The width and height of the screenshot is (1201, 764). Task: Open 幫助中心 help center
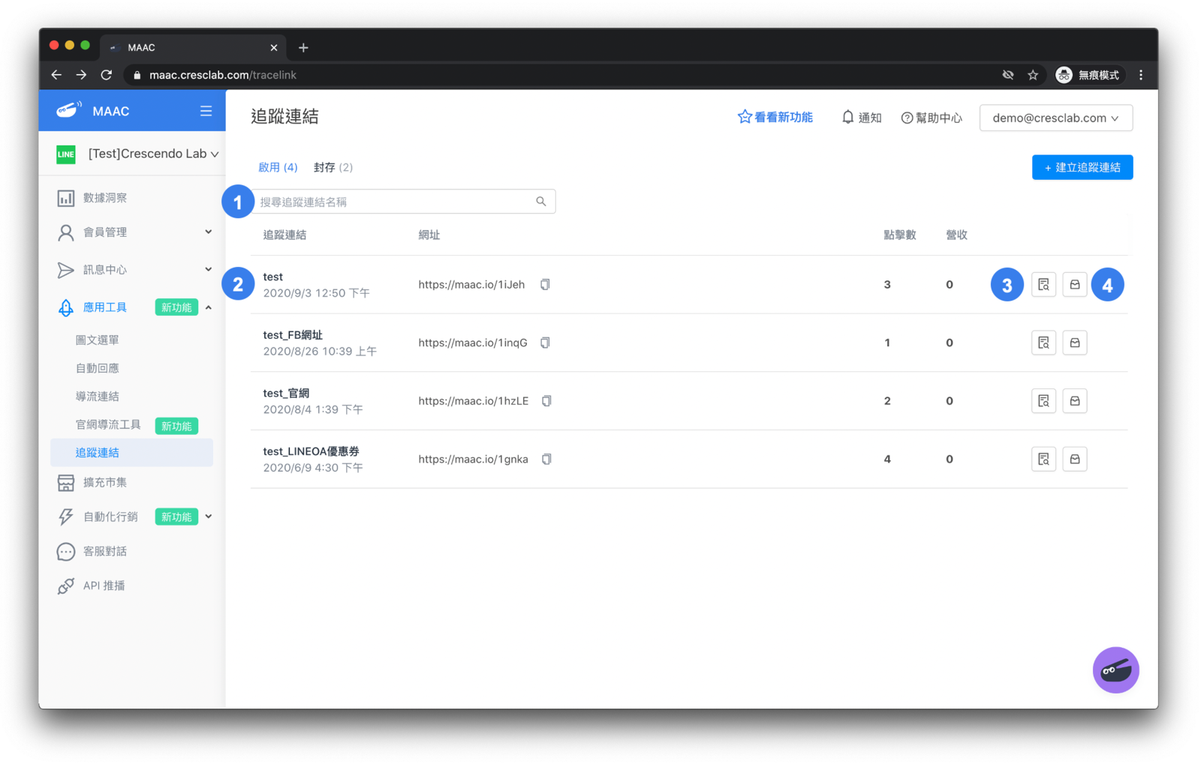[x=932, y=118]
